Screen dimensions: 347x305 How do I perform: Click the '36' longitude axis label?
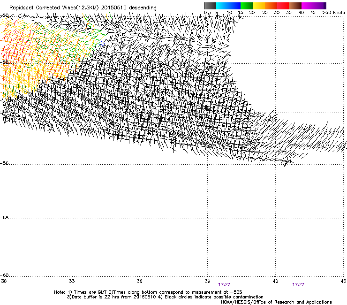[x=139, y=281]
